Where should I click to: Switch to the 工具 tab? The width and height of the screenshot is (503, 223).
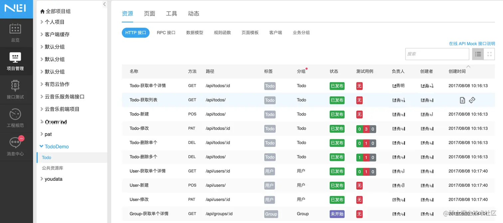click(x=171, y=14)
